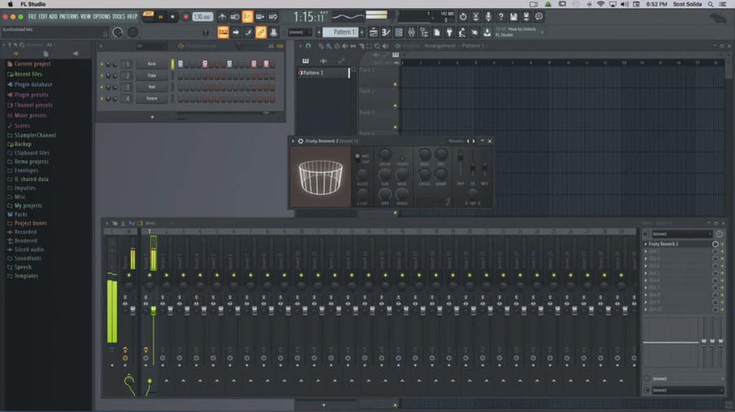Viewport: 735px width, 412px height.
Task: Select the Snare channel button
Action: [151, 98]
